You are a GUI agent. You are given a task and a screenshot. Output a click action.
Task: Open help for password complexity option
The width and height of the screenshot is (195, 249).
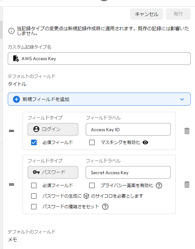point(105,206)
